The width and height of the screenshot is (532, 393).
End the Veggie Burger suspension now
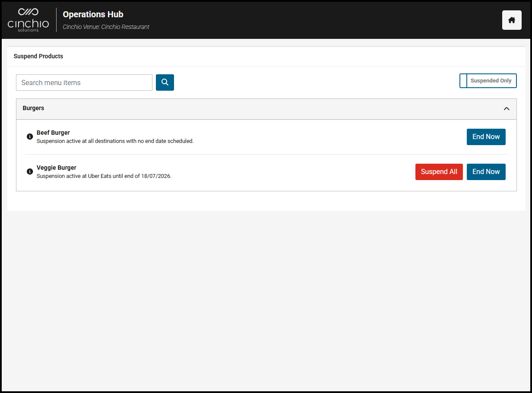[x=486, y=172]
